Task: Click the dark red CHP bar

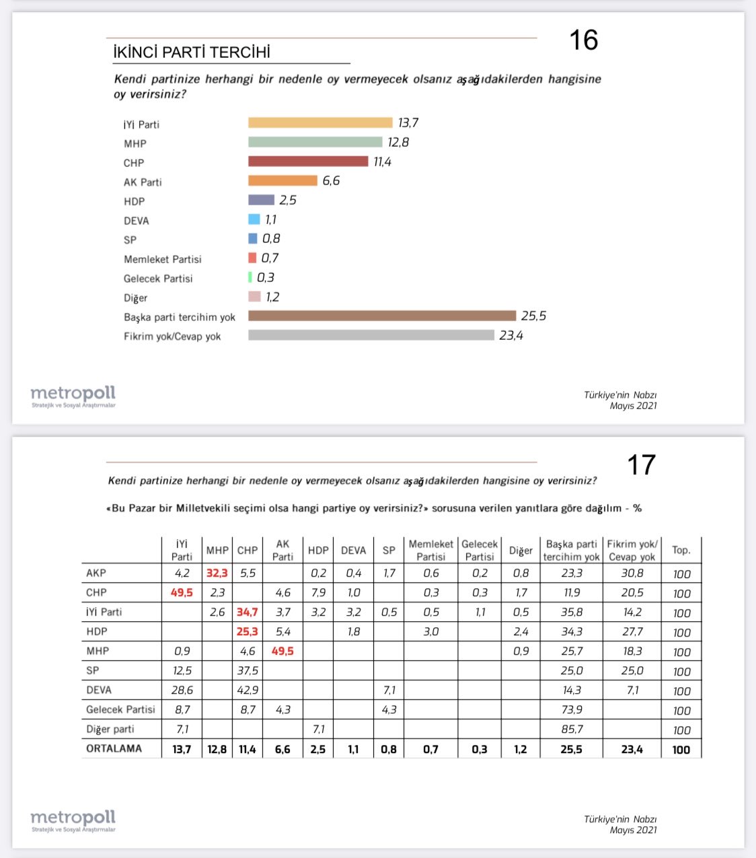Action: tap(308, 162)
